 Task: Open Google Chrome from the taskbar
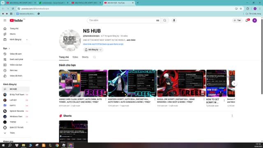click(57, 145)
